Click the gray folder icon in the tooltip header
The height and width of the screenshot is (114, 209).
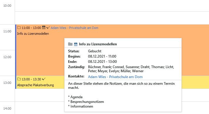click(70, 44)
